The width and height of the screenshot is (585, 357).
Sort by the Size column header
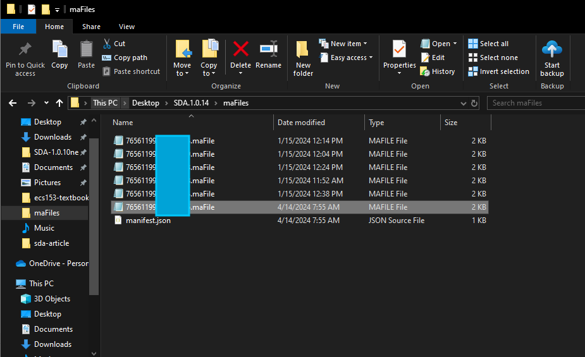point(465,122)
